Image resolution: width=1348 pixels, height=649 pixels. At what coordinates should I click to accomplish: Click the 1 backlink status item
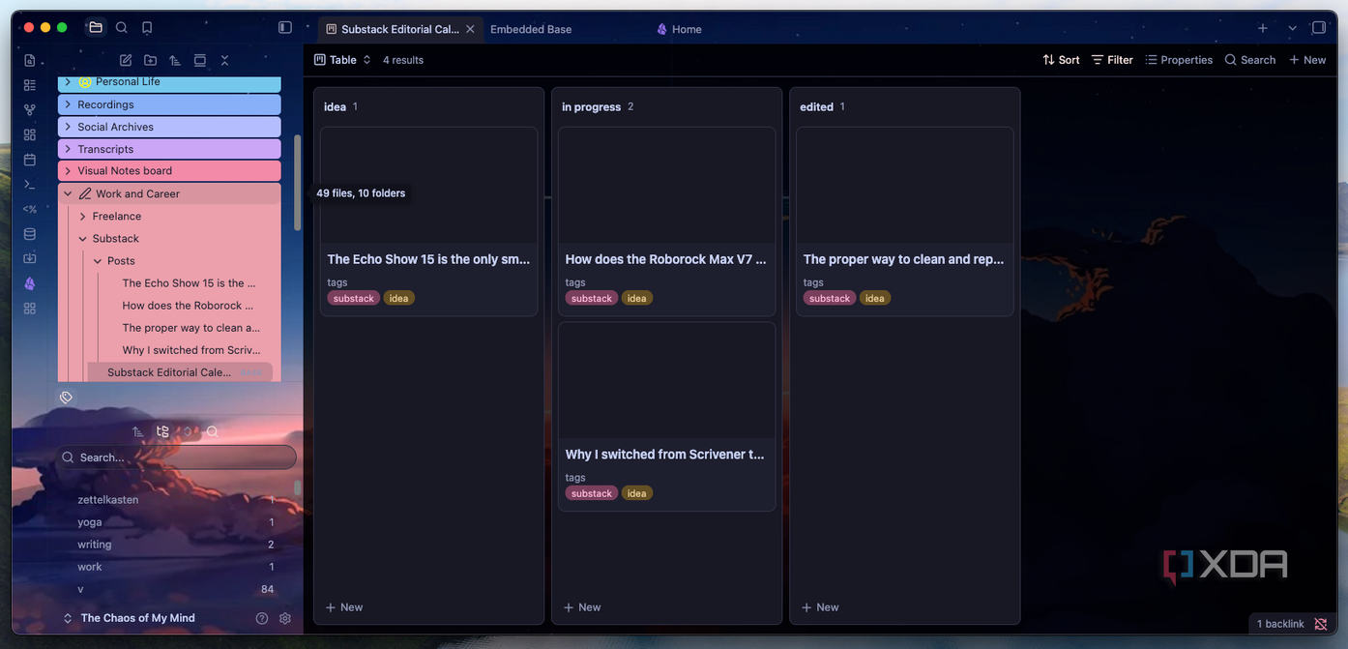pos(1280,624)
